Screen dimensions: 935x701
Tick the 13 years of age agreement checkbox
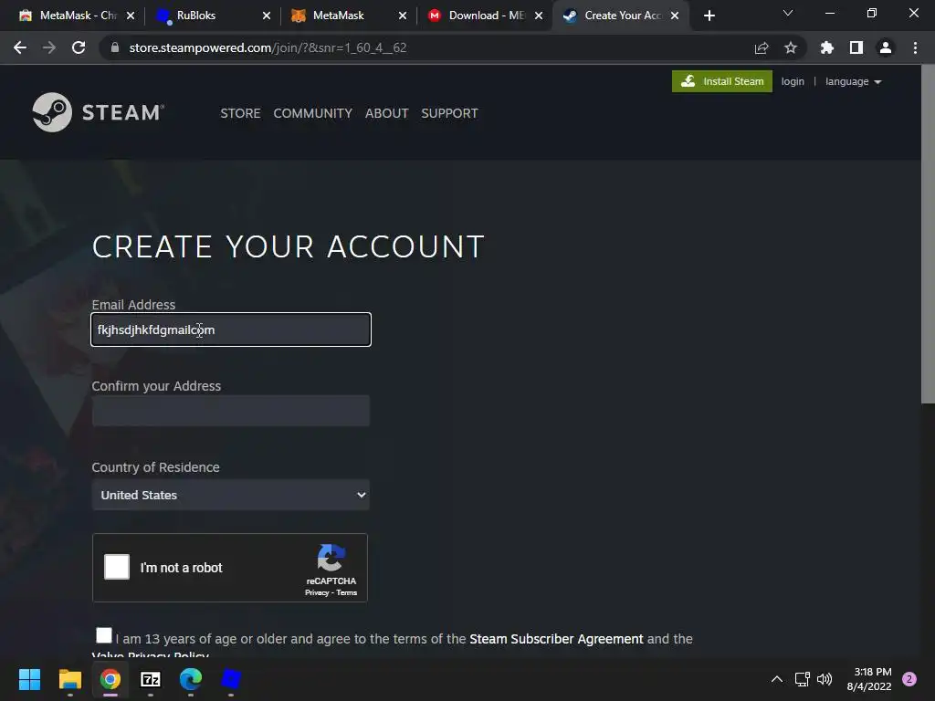pyautogui.click(x=104, y=635)
